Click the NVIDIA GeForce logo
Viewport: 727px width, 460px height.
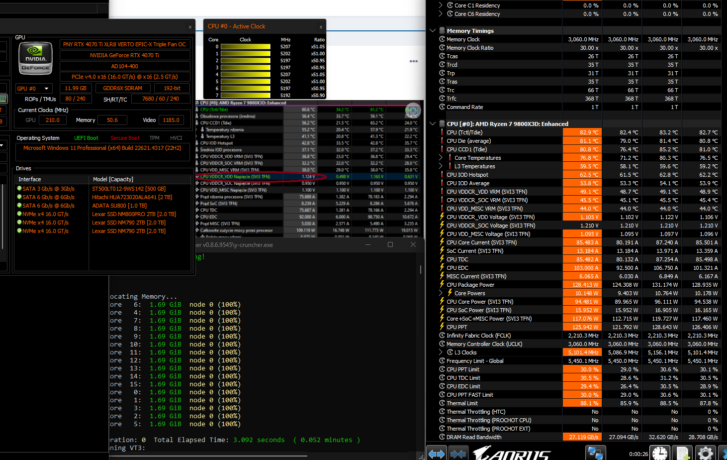coord(35,59)
